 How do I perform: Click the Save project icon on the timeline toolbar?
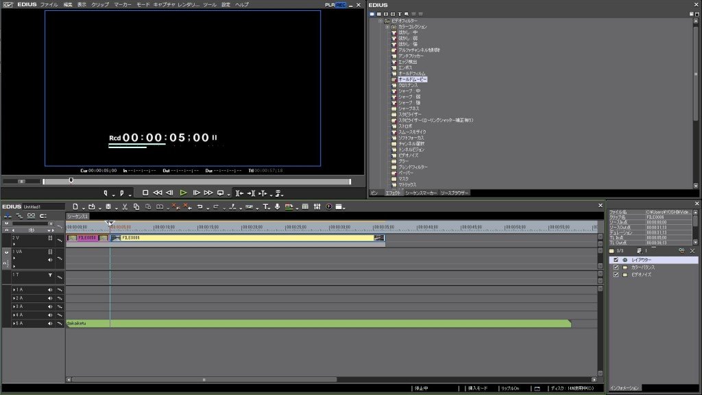tap(108, 206)
